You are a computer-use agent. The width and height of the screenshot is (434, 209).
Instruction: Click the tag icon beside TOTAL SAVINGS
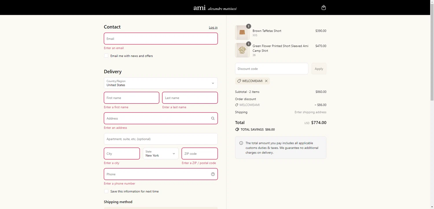(x=237, y=130)
